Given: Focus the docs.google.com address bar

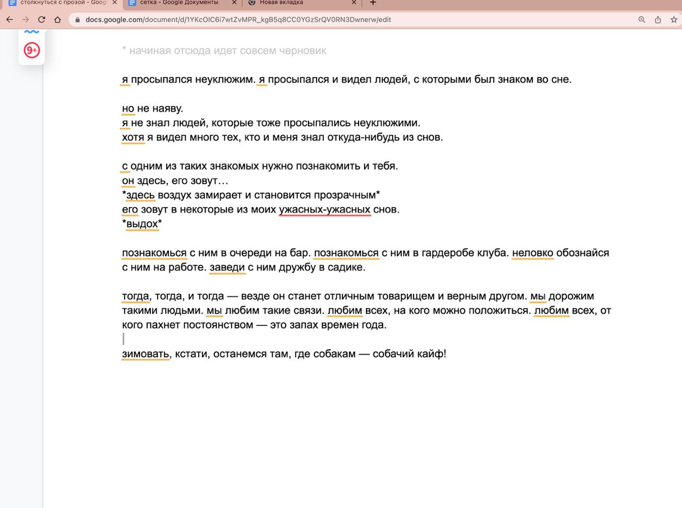Looking at the screenshot, I should [x=238, y=20].
